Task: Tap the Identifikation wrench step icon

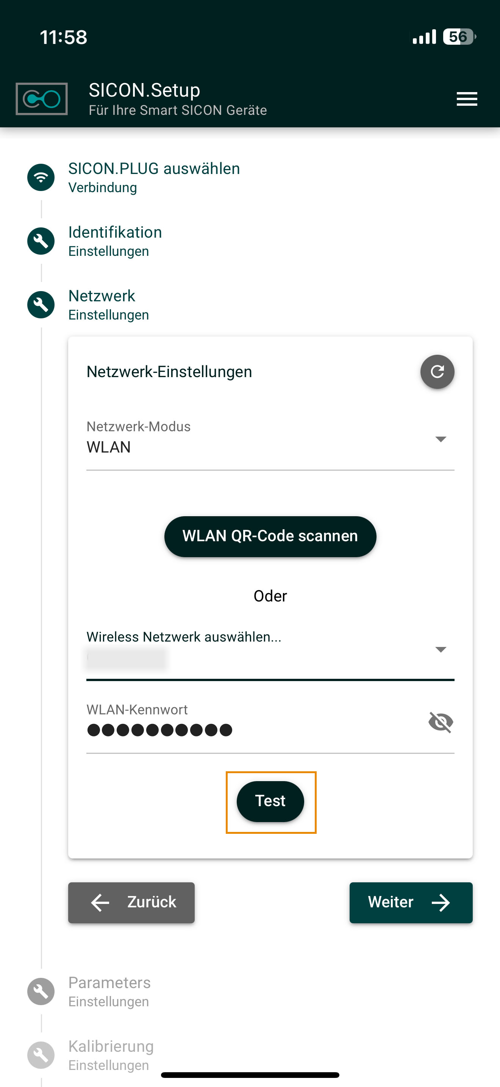Action: coord(41,241)
